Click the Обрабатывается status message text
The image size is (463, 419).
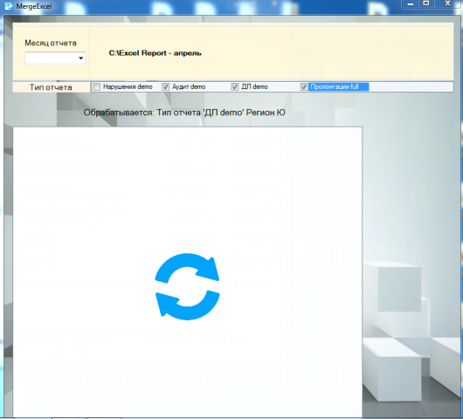[184, 113]
